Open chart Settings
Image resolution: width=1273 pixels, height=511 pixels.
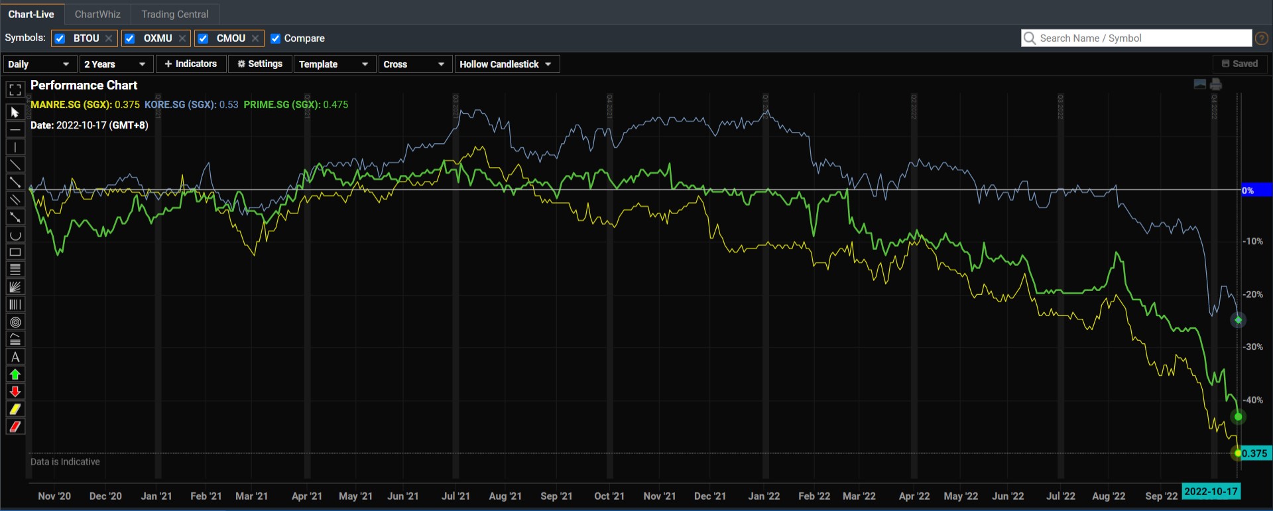(x=260, y=64)
